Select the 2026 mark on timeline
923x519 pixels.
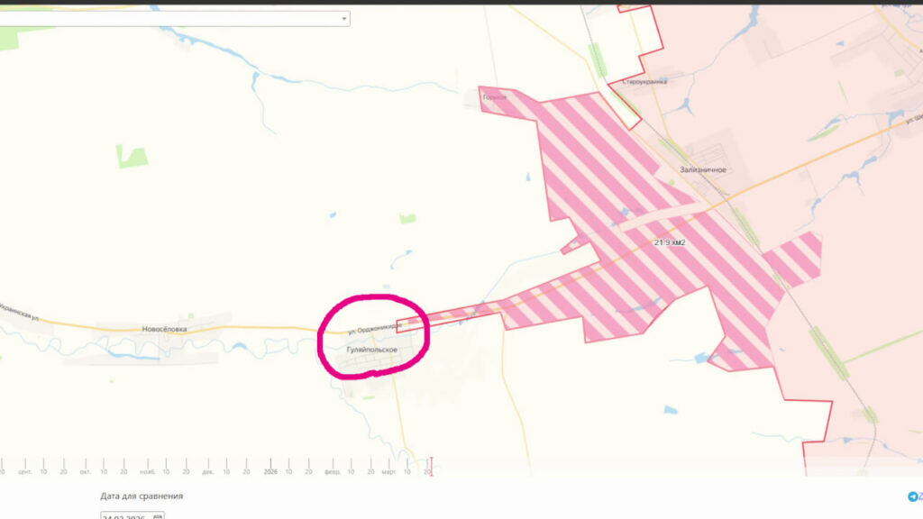tap(270, 471)
